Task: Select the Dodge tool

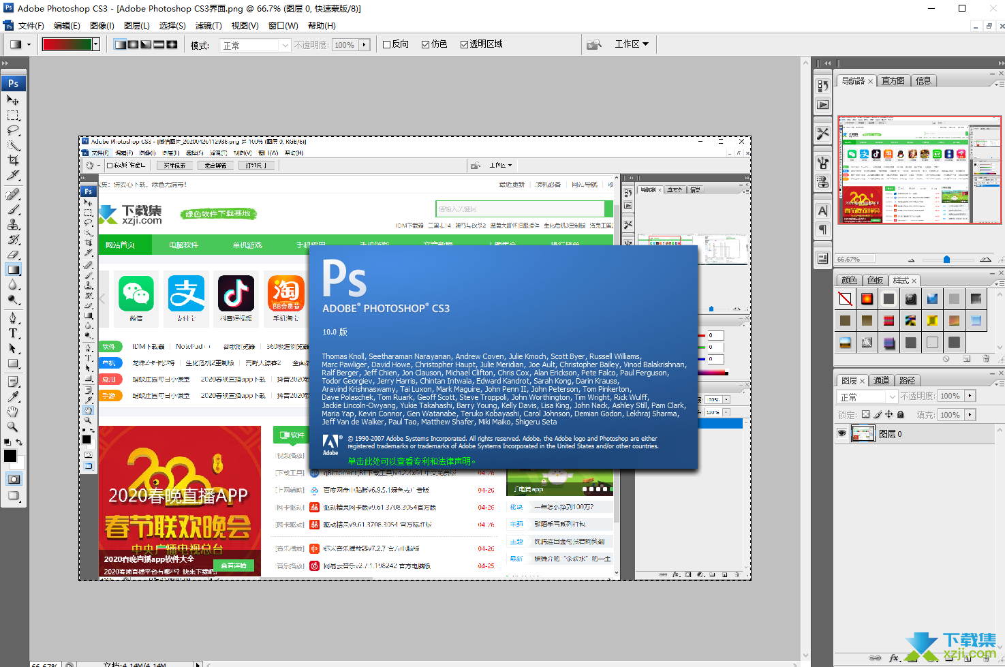Action: 13,299
